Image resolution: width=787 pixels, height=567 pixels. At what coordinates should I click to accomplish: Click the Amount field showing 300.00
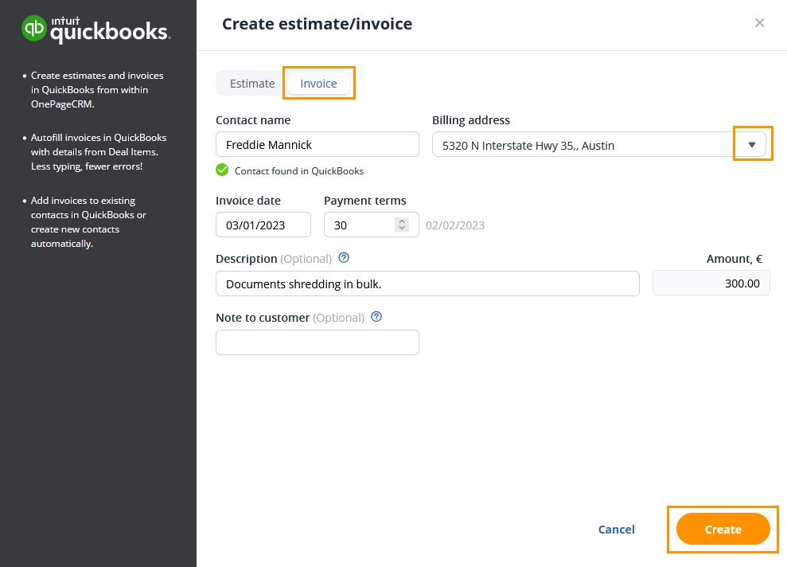(x=711, y=283)
